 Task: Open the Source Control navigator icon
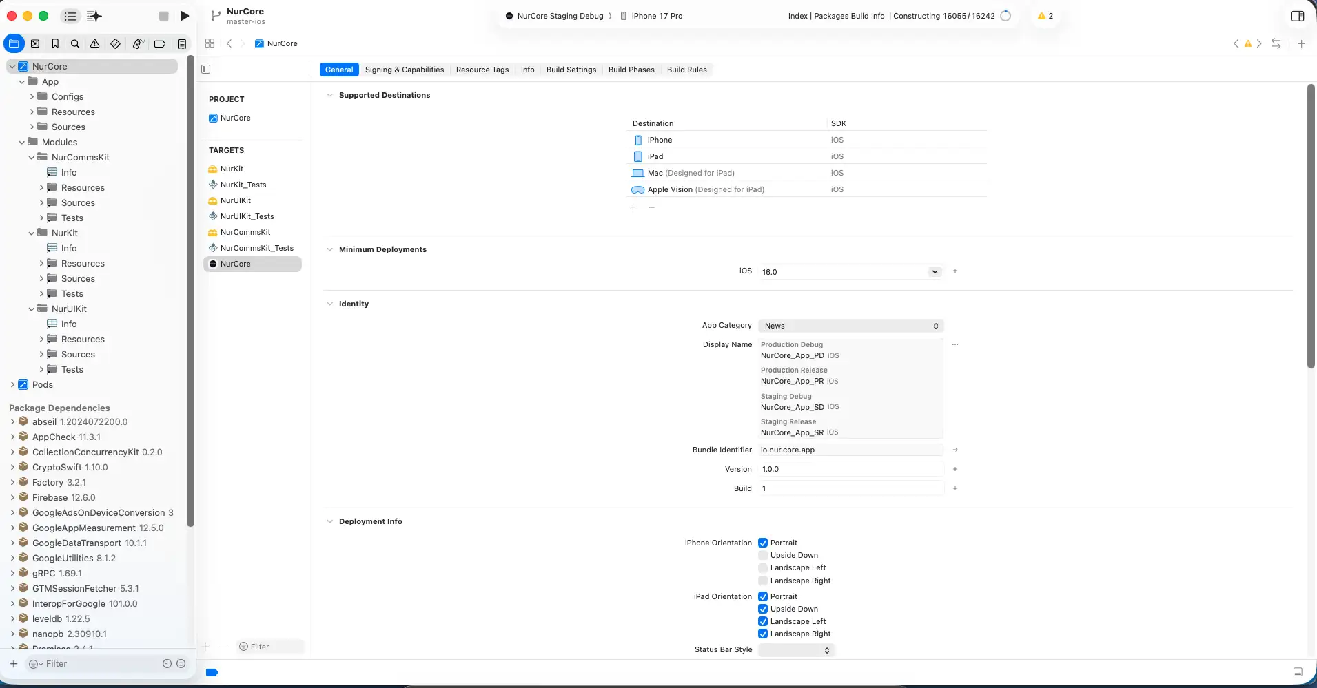pyautogui.click(x=35, y=43)
